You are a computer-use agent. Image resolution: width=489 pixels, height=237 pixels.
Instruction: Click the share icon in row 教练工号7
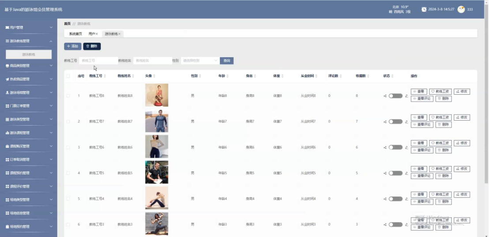pos(385,122)
